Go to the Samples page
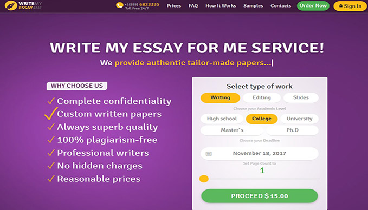 (x=253, y=6)
